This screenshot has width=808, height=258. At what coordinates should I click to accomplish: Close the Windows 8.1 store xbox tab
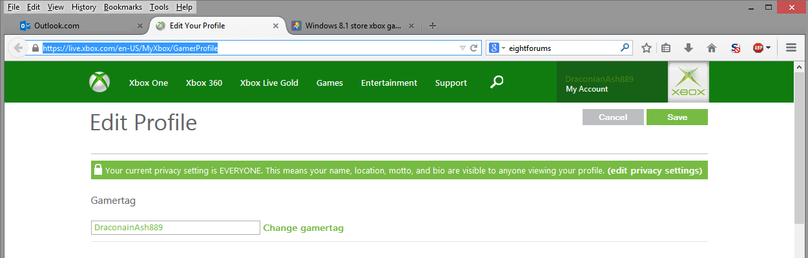[x=411, y=26]
